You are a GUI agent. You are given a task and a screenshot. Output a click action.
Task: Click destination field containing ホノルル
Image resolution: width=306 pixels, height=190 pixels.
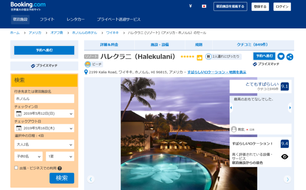point(44,99)
